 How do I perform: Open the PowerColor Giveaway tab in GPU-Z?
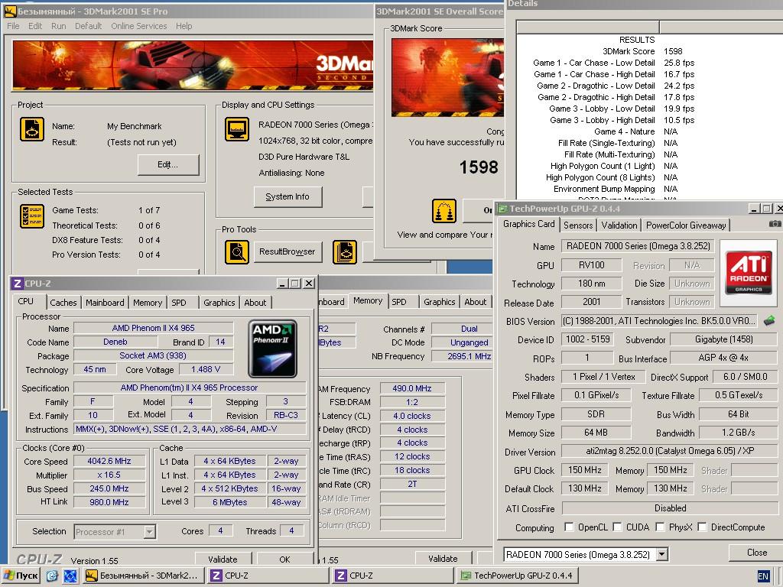coord(686,225)
